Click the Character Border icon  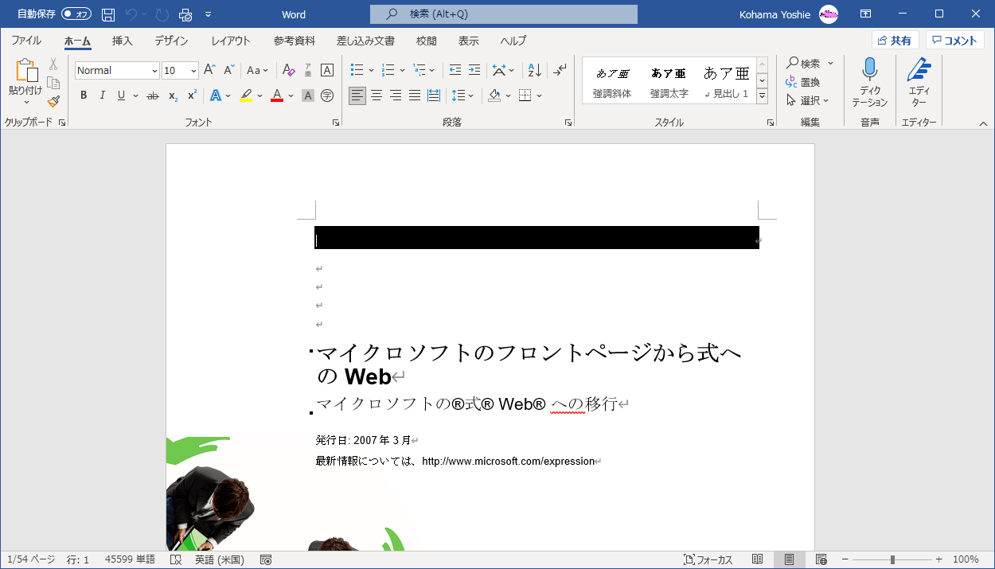click(327, 70)
